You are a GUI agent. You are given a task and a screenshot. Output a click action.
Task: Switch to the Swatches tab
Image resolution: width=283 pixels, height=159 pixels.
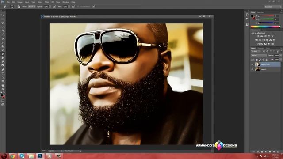(260, 12)
